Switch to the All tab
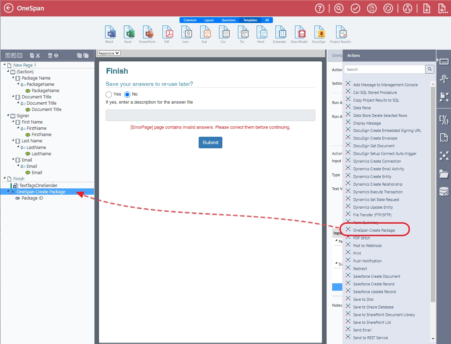Image resolution: width=451 pixels, height=344 pixels. coord(267,20)
